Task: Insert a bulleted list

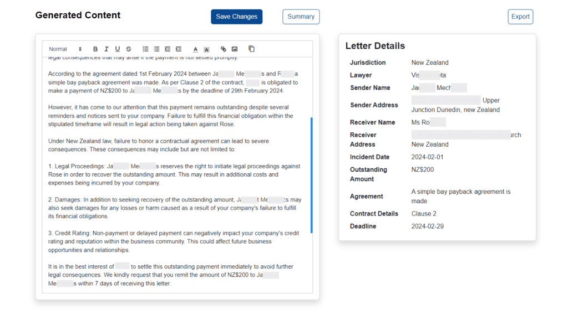Action: coord(156,49)
